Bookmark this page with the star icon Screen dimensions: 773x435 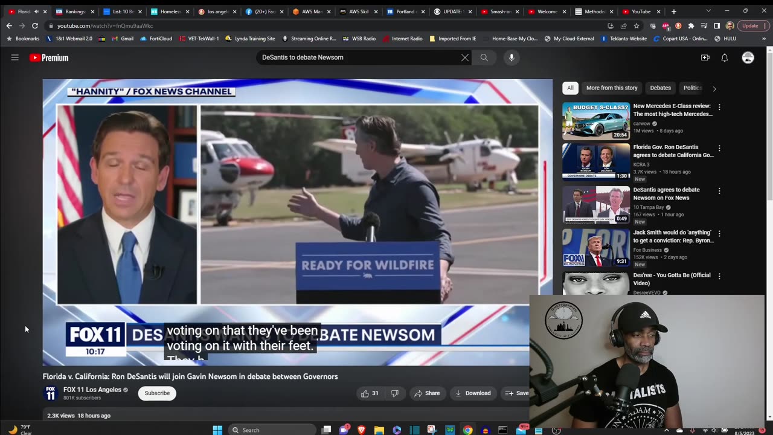click(637, 26)
